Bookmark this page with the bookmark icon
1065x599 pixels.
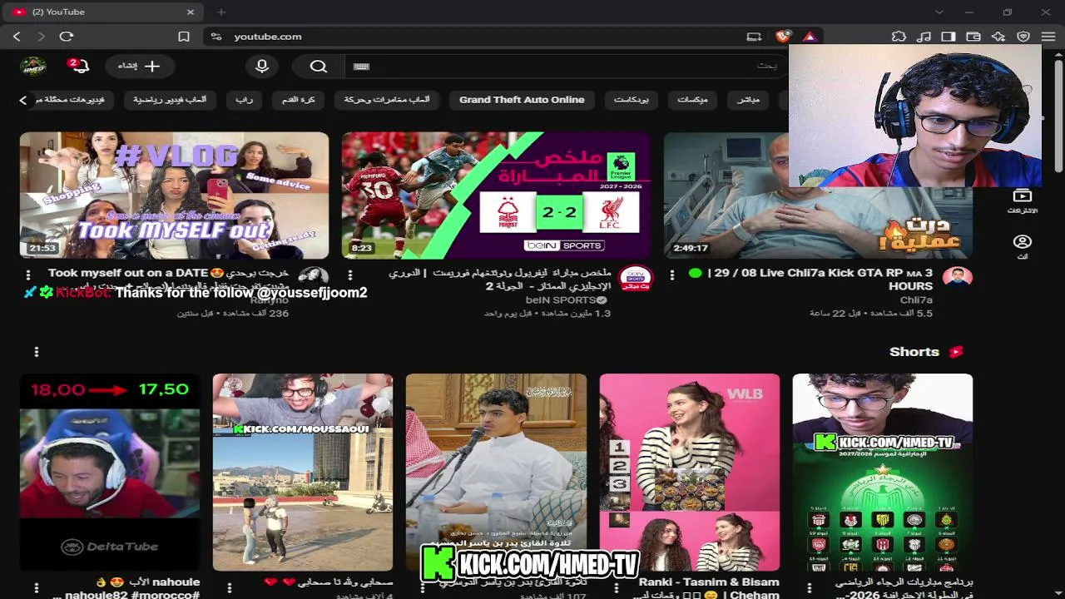point(184,37)
